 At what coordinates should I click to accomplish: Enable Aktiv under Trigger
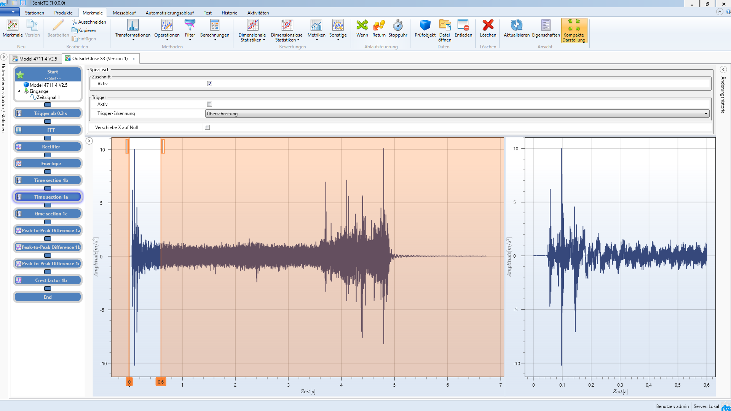[209, 104]
